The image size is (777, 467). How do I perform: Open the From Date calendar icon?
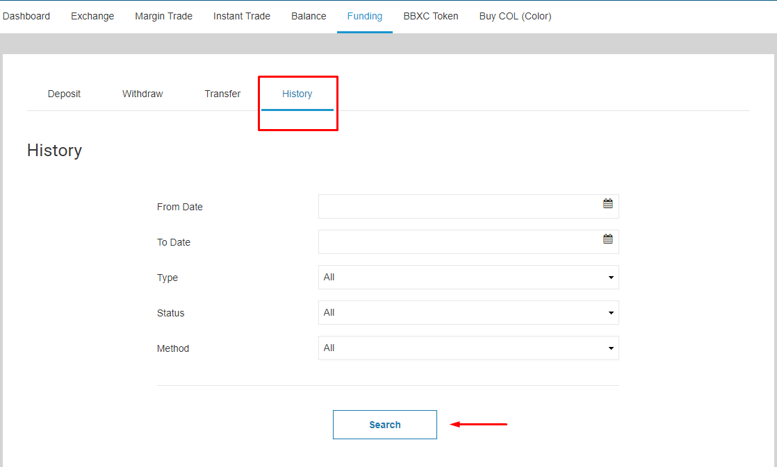click(x=608, y=204)
